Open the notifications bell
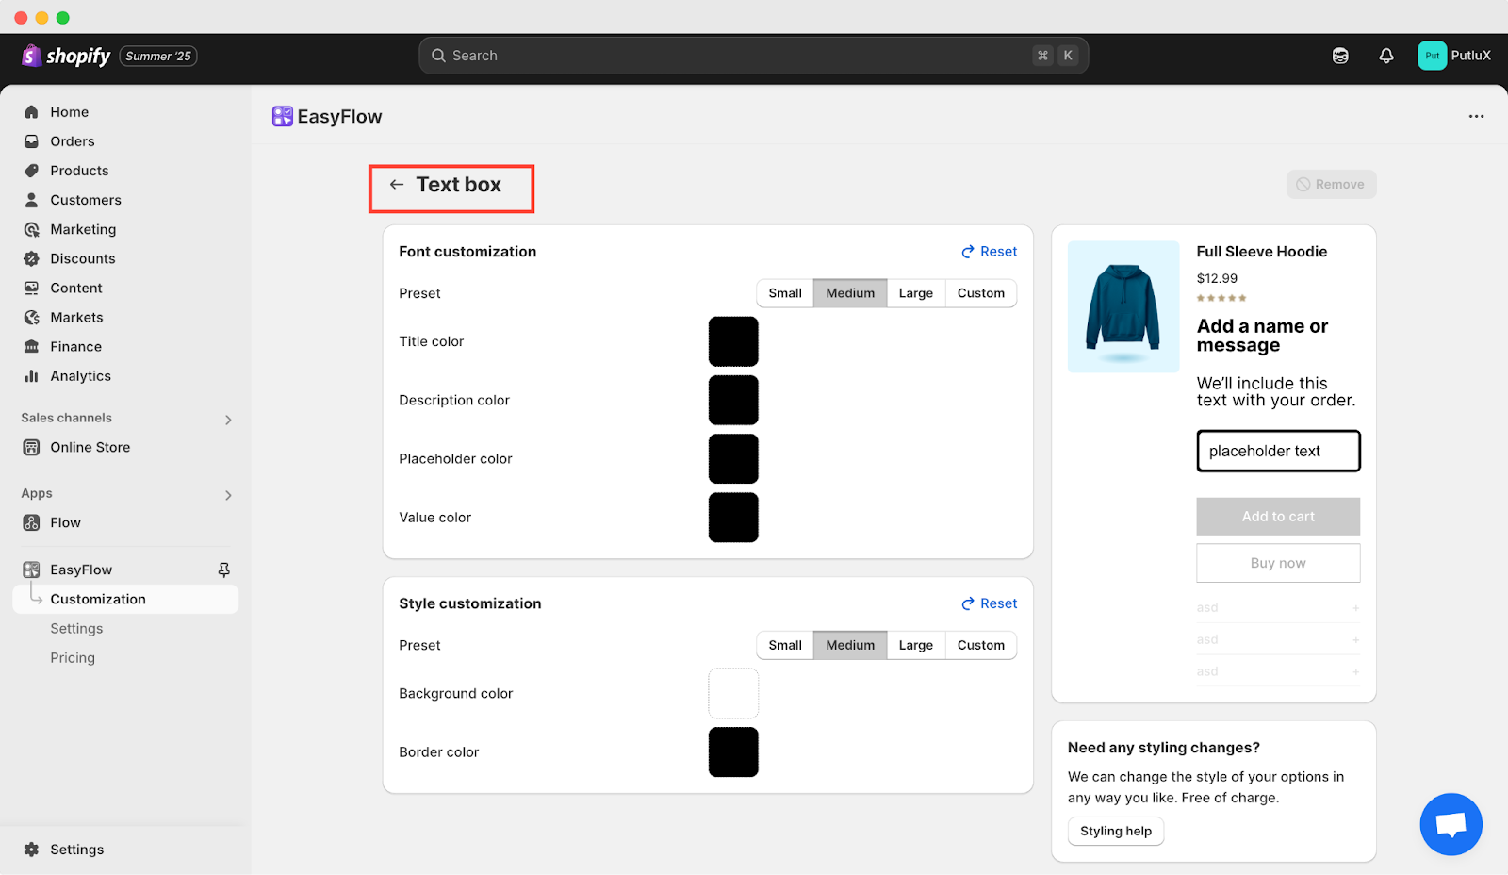Screen dimensions: 1508x875 point(1386,56)
